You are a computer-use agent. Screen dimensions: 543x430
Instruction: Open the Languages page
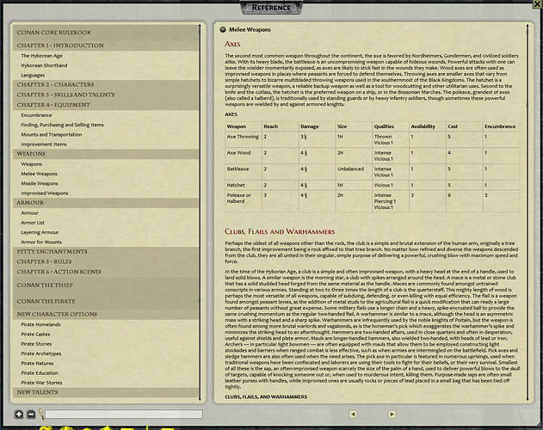[33, 75]
